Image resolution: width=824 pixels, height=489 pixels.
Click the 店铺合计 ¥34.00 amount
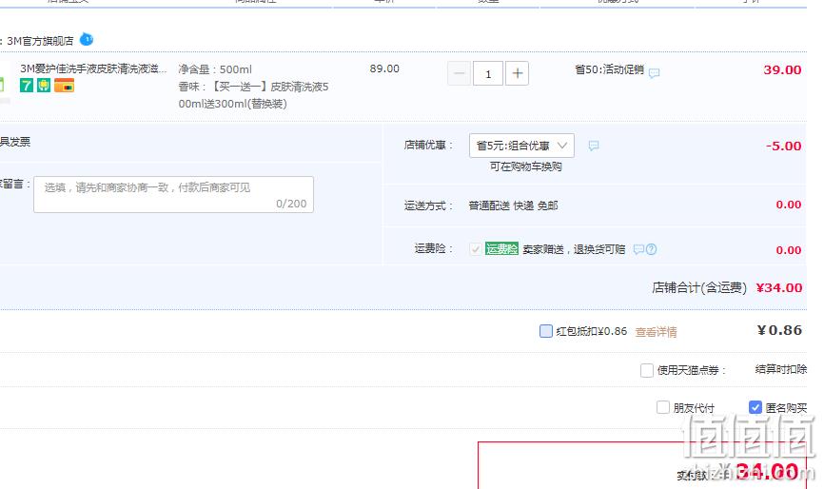(779, 288)
